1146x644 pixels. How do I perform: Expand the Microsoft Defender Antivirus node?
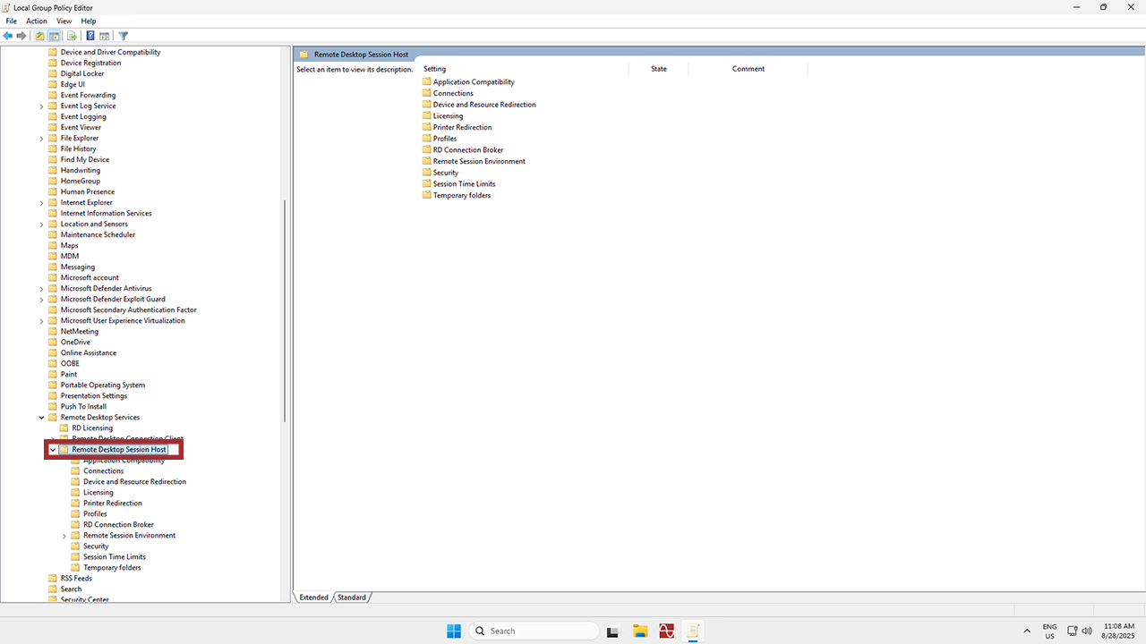click(x=41, y=289)
